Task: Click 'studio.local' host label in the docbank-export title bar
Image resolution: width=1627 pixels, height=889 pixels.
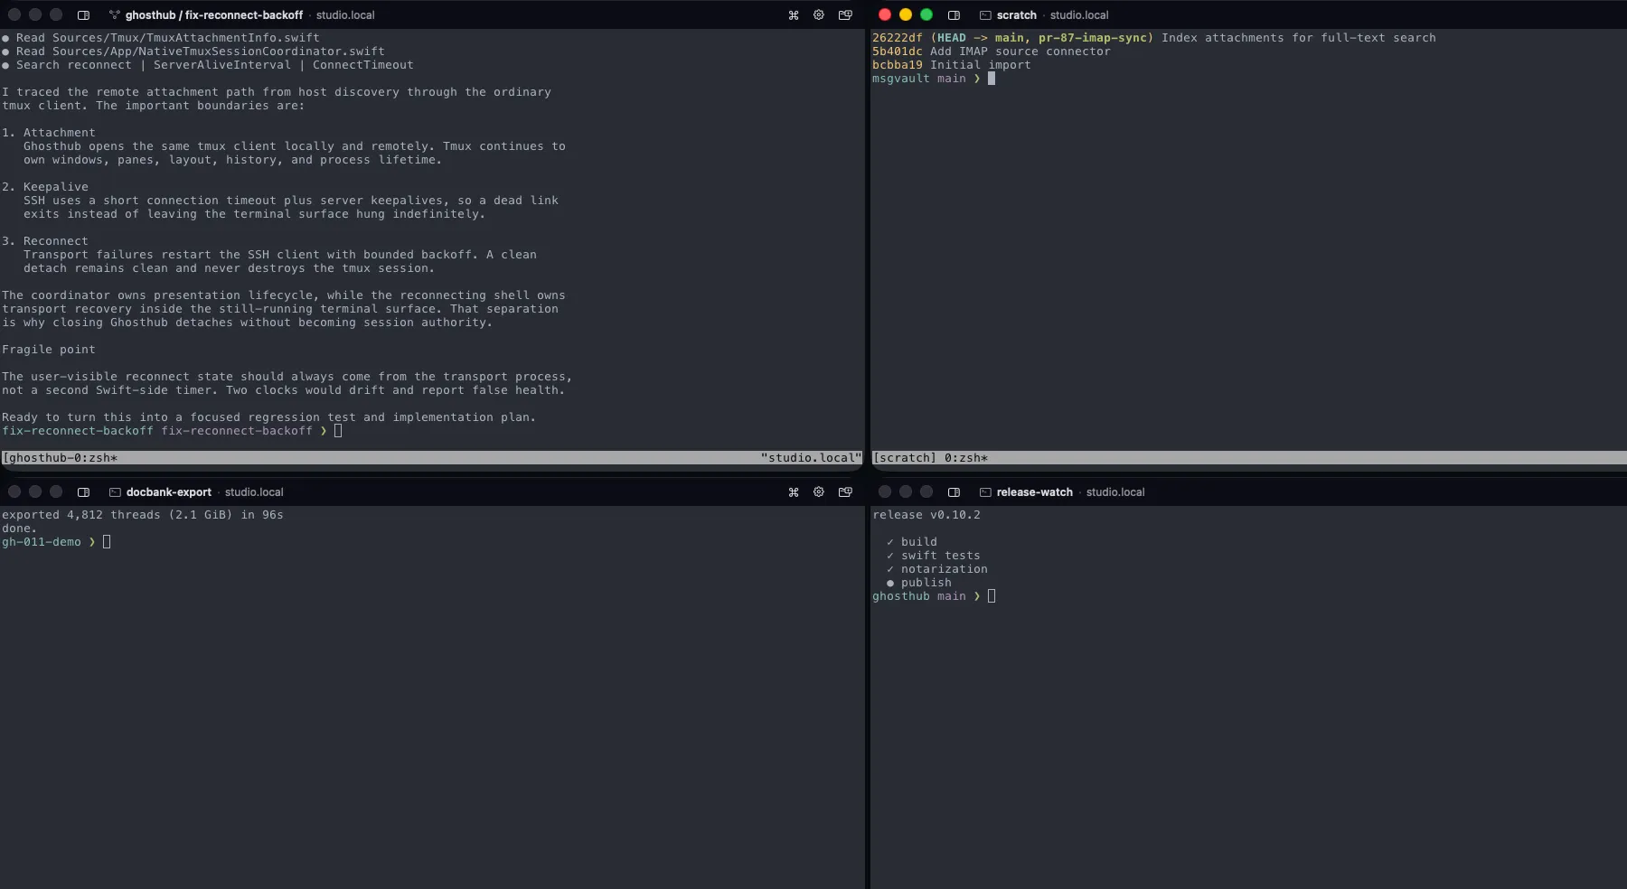Action: click(x=254, y=491)
